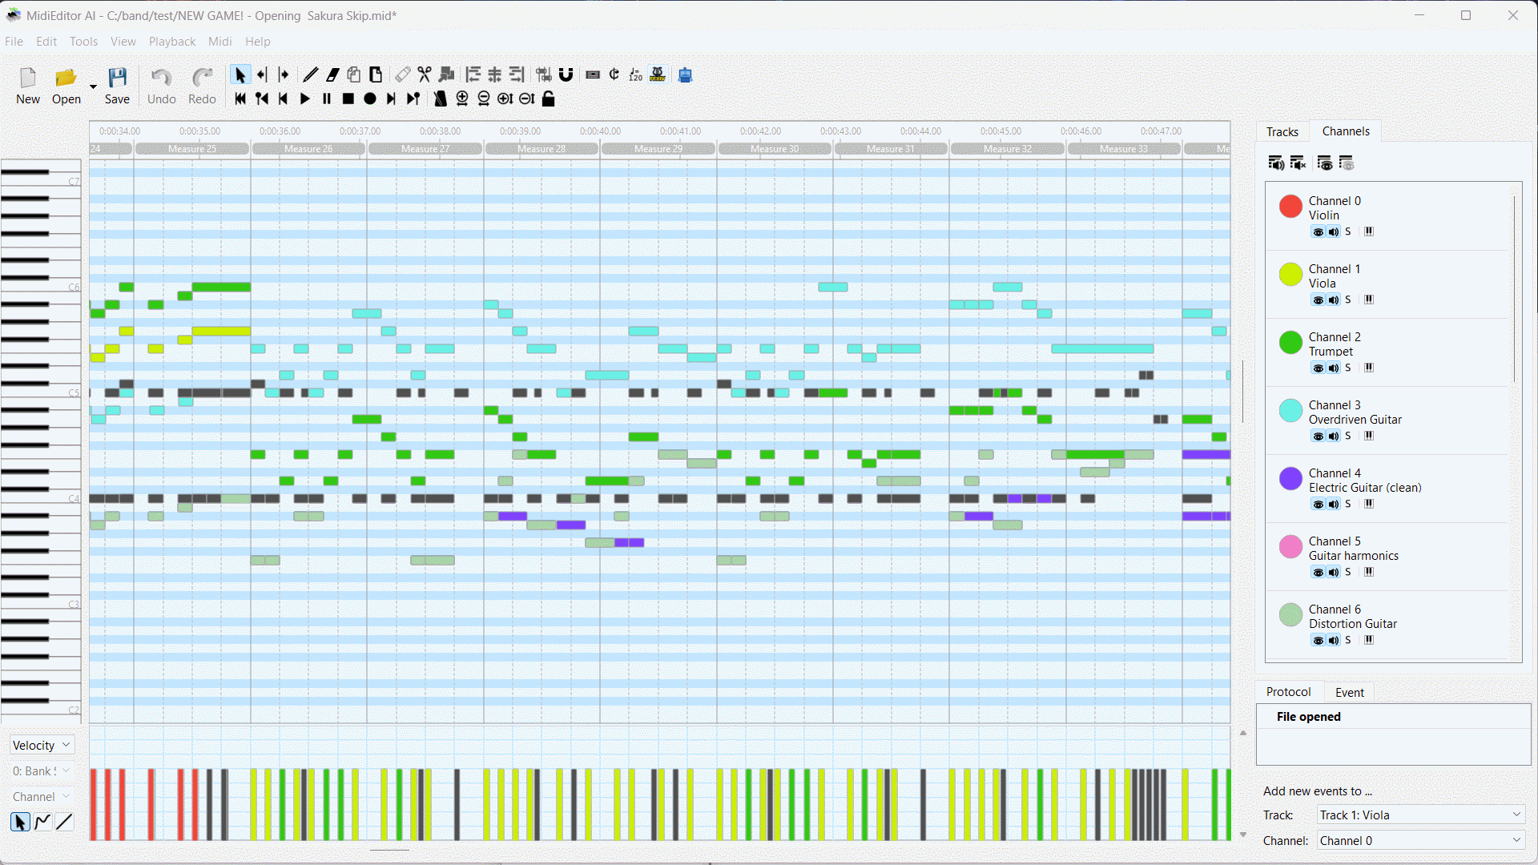Start playback with the play button
Image resolution: width=1538 pixels, height=865 pixels.
point(304,99)
